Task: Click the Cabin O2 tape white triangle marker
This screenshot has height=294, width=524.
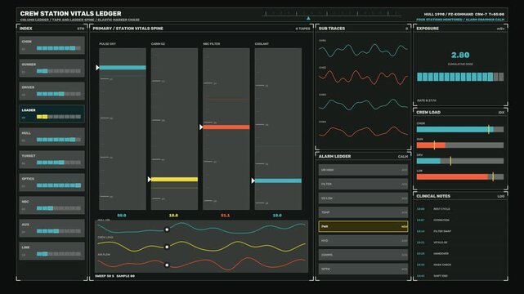Action: pos(149,179)
